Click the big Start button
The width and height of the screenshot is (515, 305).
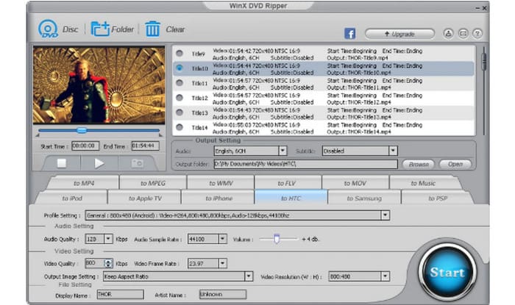tap(447, 271)
